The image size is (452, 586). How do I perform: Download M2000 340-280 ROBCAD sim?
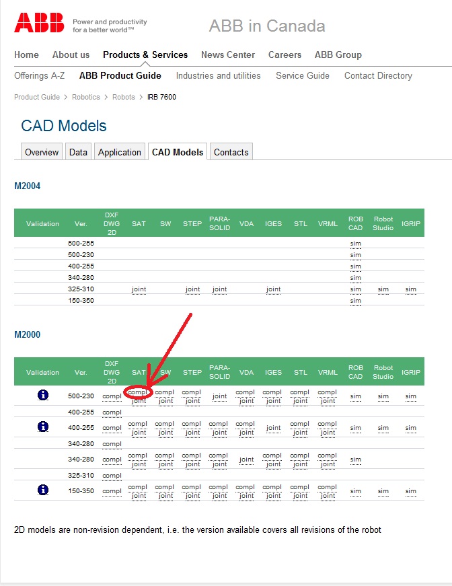356,460
